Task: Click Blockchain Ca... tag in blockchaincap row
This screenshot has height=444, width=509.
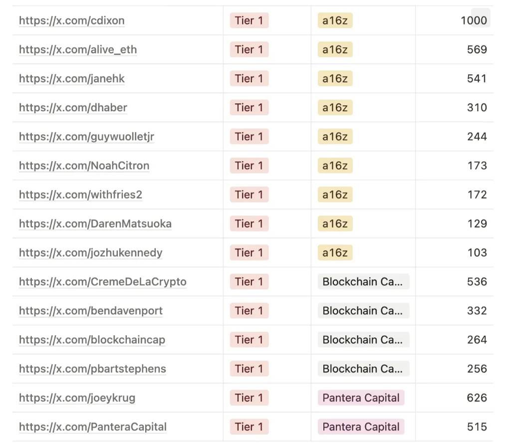Action: (363, 340)
